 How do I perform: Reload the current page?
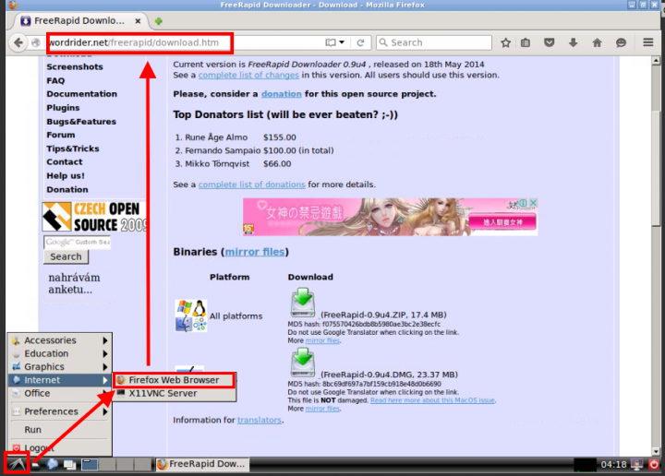(360, 42)
